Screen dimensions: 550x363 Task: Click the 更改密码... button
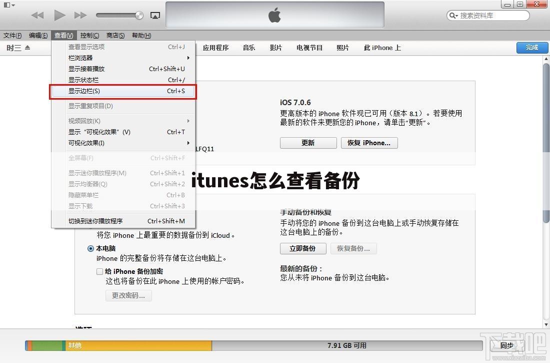(128, 295)
